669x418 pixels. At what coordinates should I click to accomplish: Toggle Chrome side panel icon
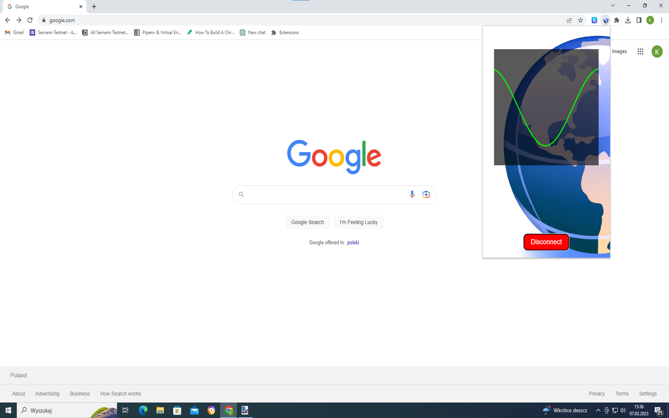[639, 20]
